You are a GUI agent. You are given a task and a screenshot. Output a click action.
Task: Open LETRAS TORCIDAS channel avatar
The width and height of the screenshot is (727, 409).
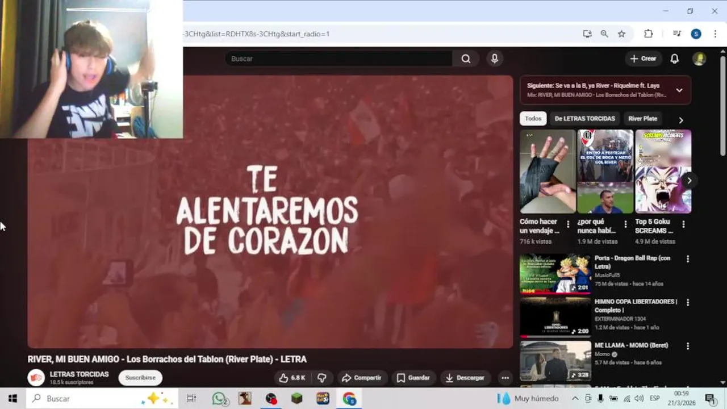(36, 377)
